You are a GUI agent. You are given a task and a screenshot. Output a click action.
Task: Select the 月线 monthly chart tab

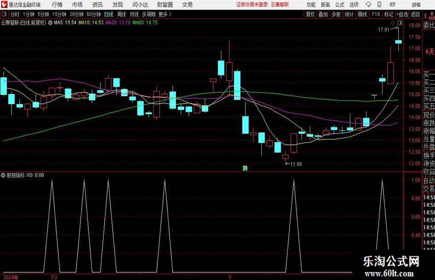click(x=134, y=14)
